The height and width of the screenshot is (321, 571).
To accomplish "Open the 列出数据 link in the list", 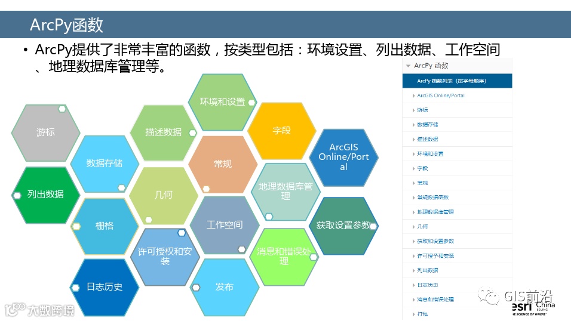I will click(x=428, y=270).
